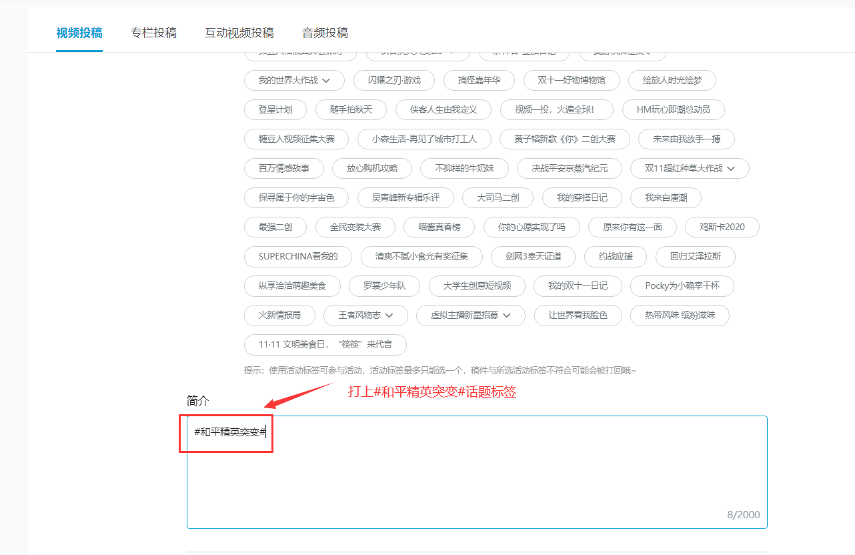Switch to the 视频投稿 tab

(79, 33)
